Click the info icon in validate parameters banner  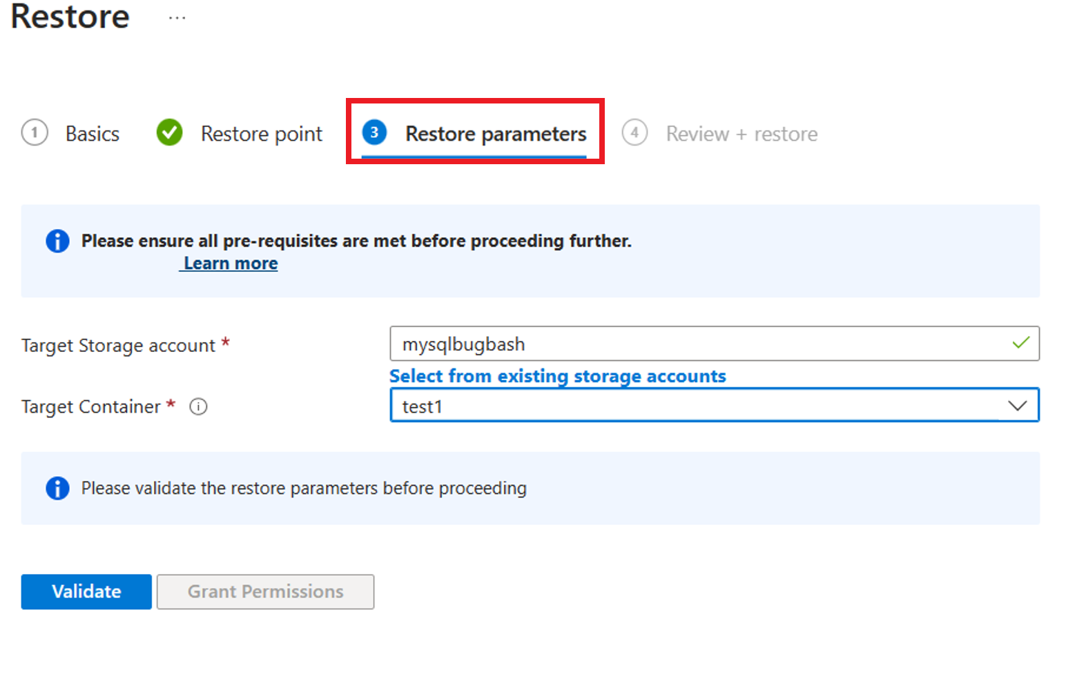click(57, 488)
